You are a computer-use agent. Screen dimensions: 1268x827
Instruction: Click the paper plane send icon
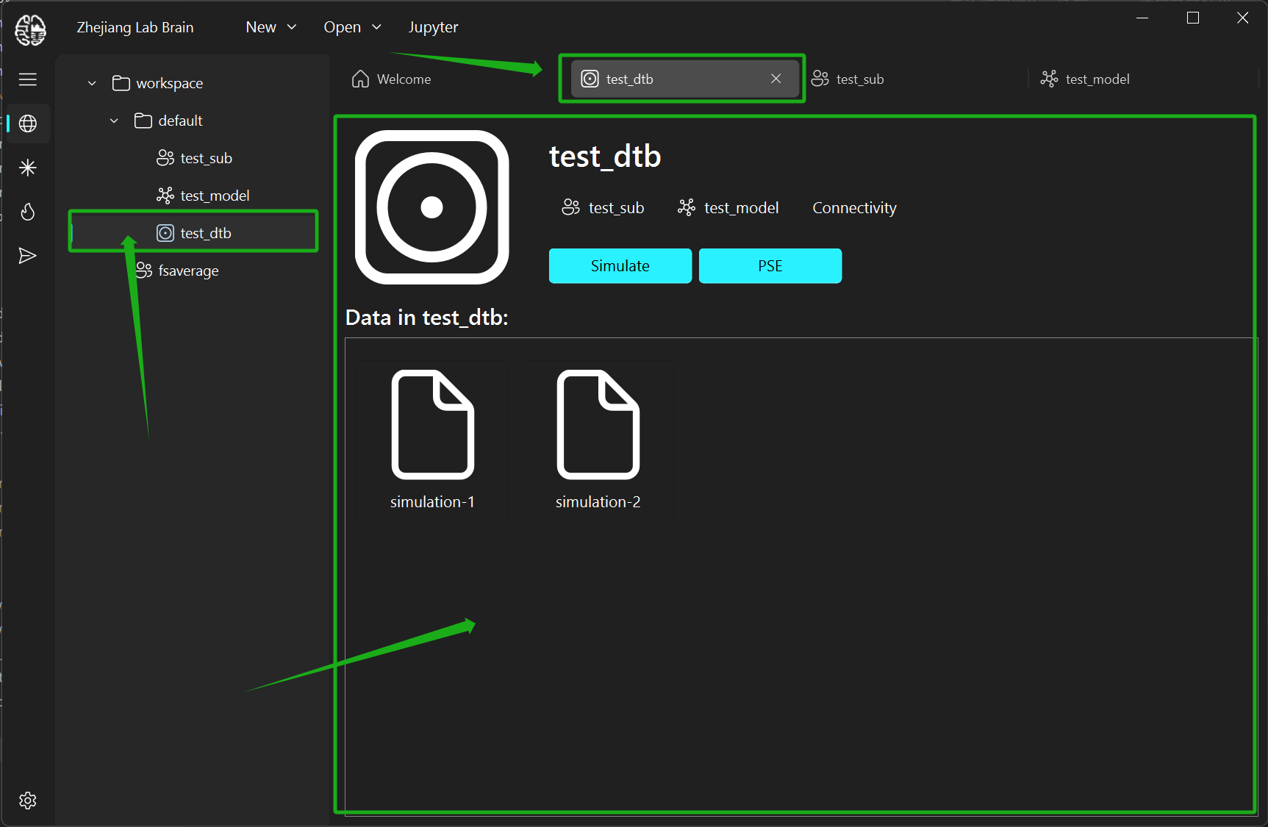point(27,256)
